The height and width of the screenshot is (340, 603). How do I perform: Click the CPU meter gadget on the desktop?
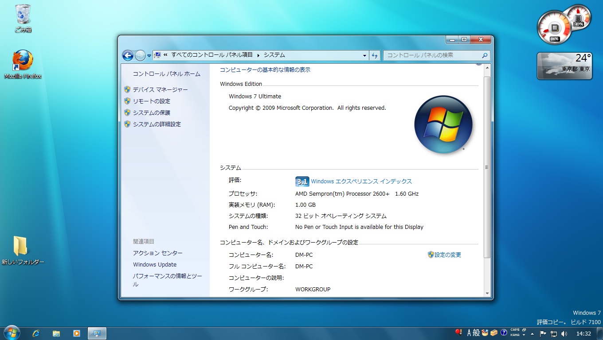coord(555,27)
